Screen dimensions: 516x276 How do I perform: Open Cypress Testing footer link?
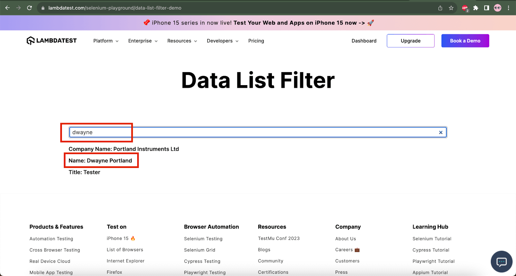[x=202, y=261]
